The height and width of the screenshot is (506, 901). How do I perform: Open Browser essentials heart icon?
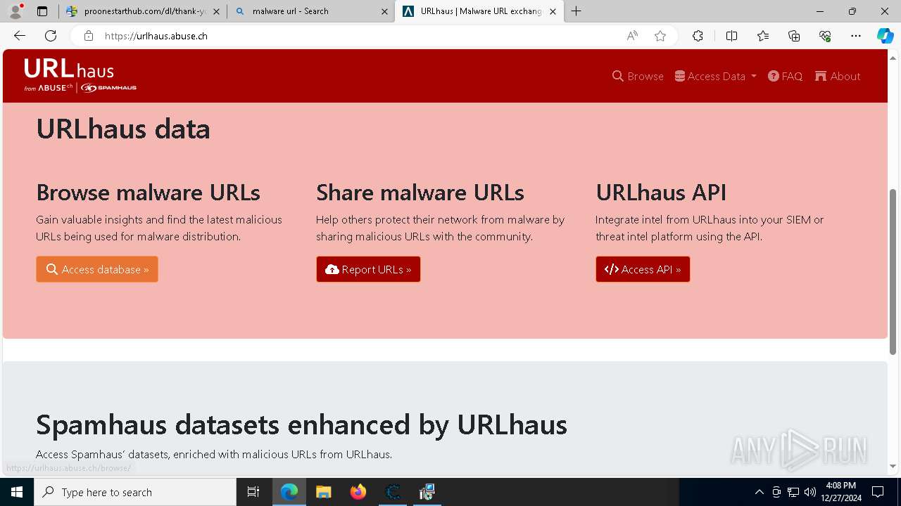tap(825, 36)
